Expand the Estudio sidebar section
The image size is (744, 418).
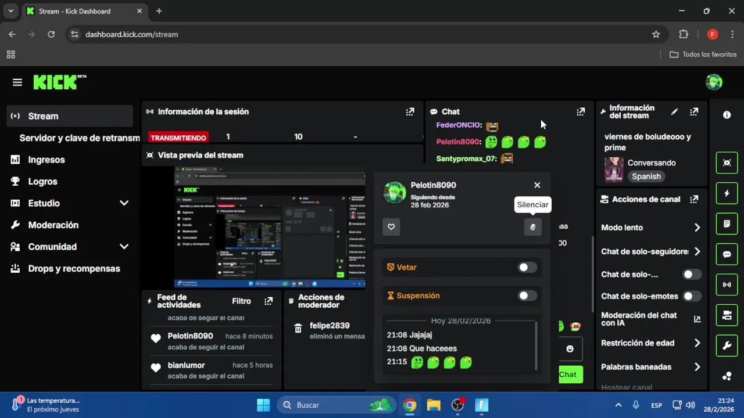124,203
